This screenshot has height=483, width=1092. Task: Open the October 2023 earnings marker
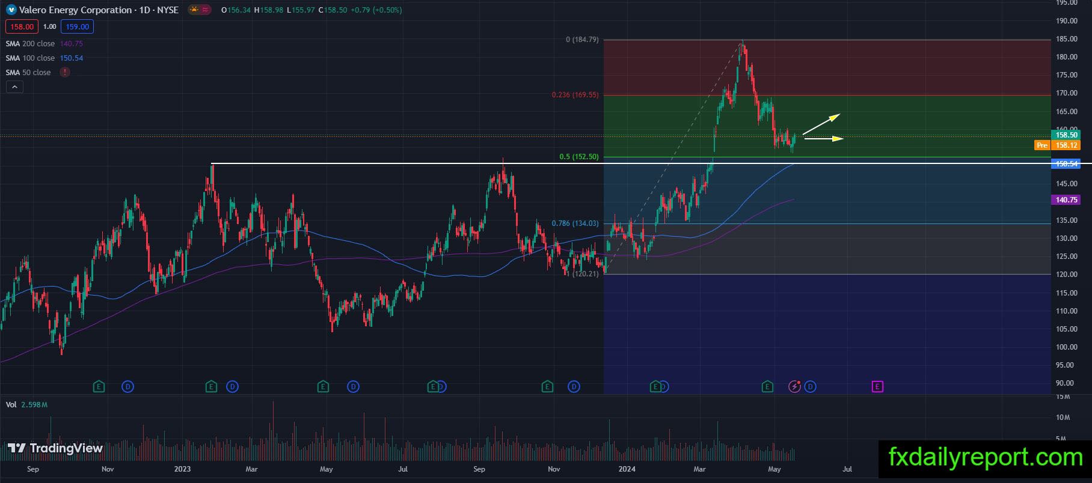tap(547, 387)
